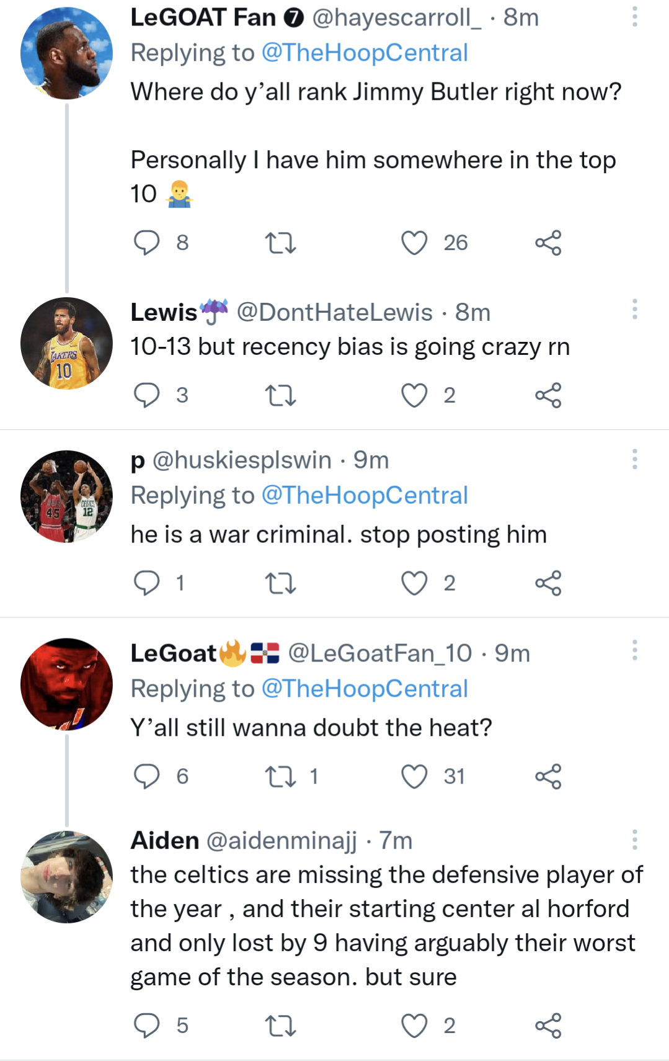Reply to Lewis's recency bias tweet

147,395
